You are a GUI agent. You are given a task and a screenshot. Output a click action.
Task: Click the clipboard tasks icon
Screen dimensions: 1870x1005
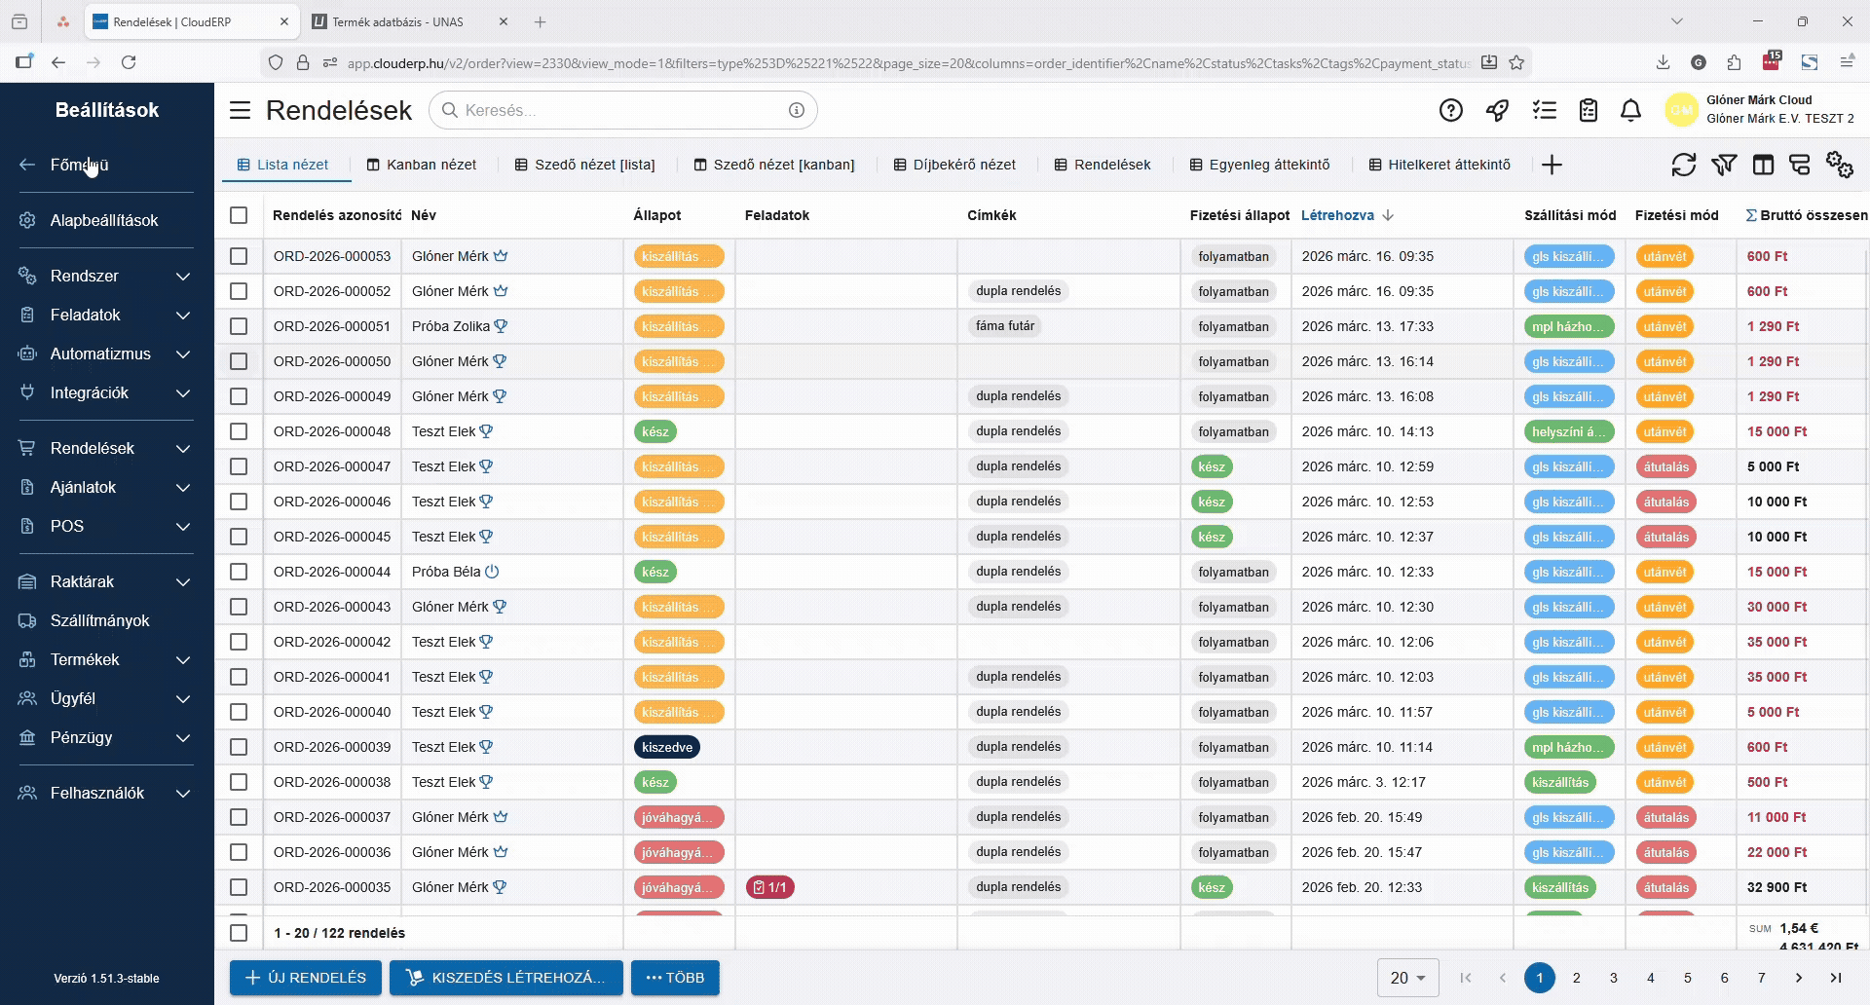click(1588, 110)
